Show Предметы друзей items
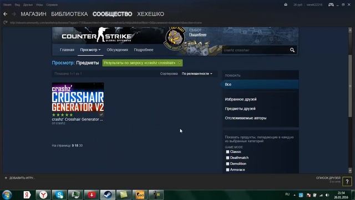The image size is (355, 200). point(240,109)
